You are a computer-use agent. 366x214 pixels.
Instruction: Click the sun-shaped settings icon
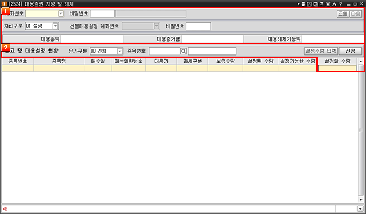(x=328, y=4)
